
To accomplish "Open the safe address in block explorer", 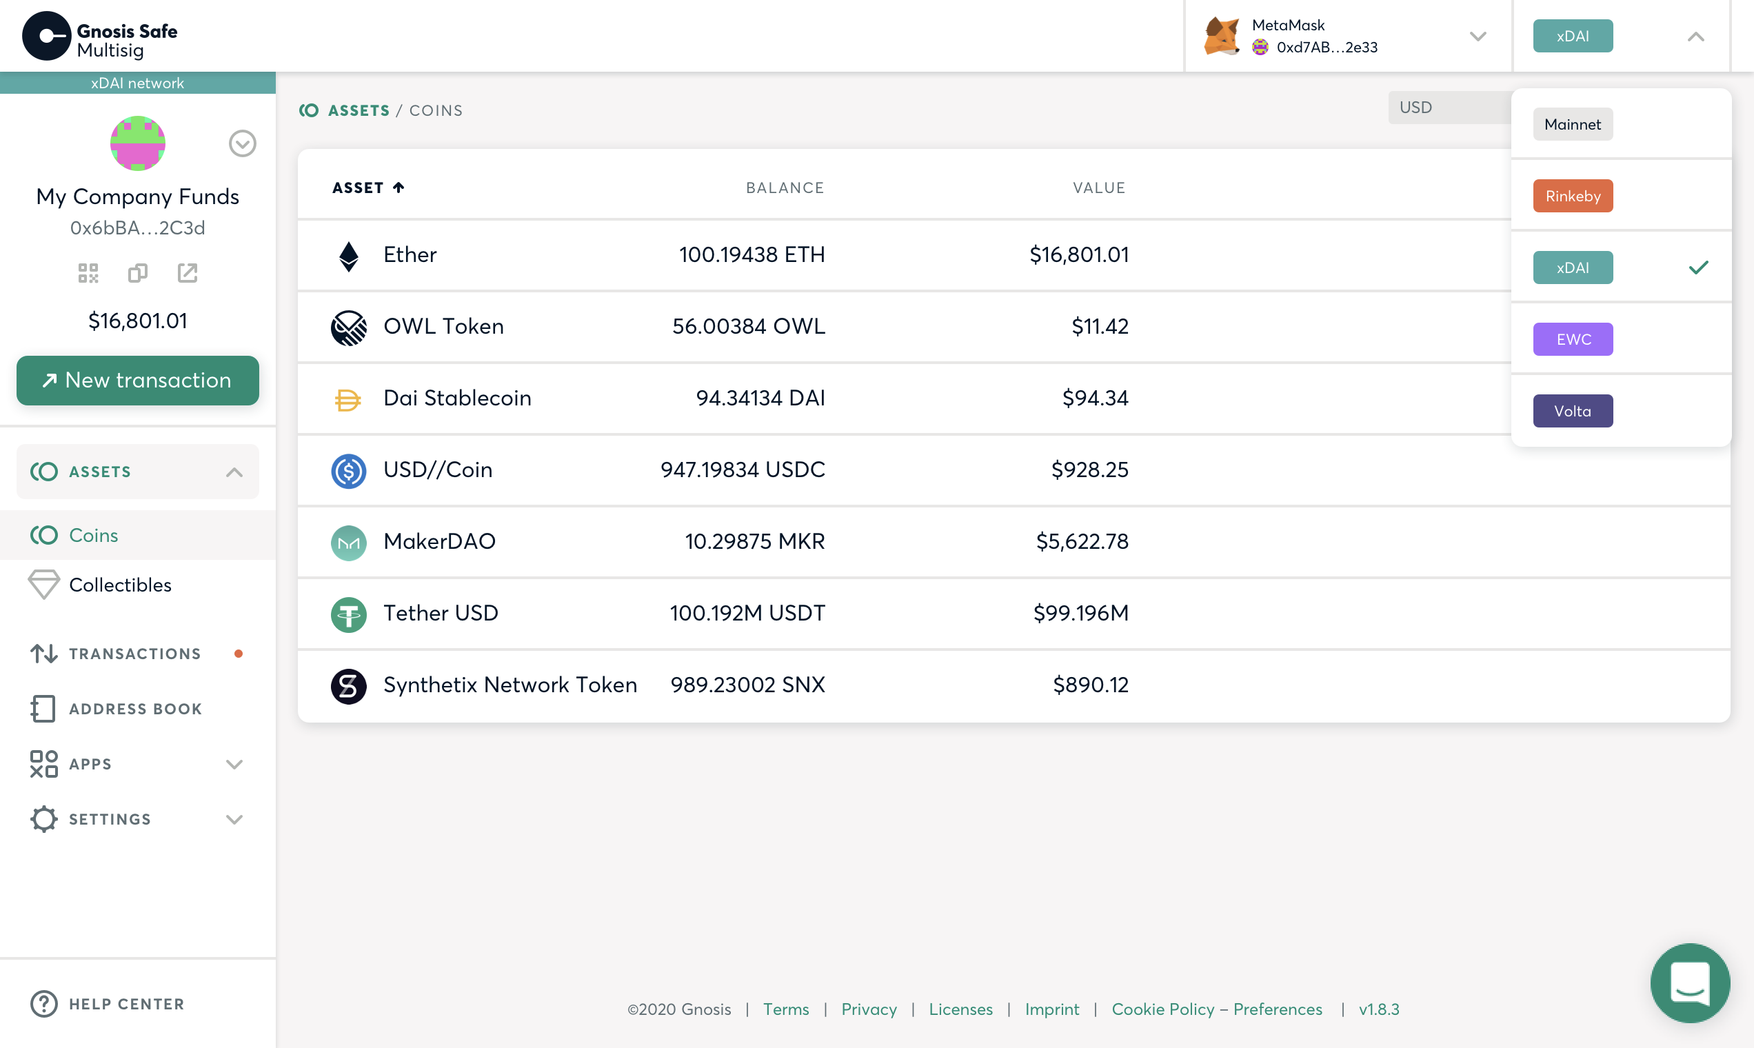I will (187, 272).
